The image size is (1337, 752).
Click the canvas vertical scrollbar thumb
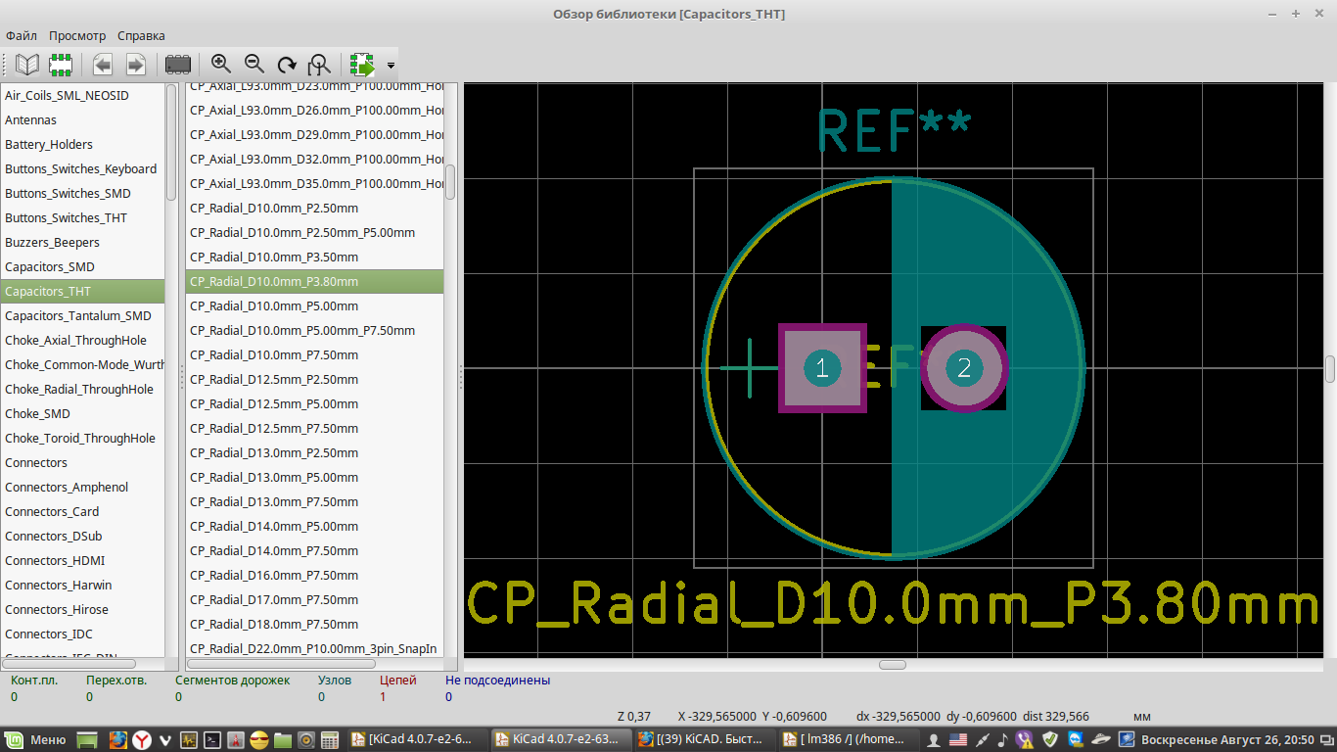[1330, 369]
